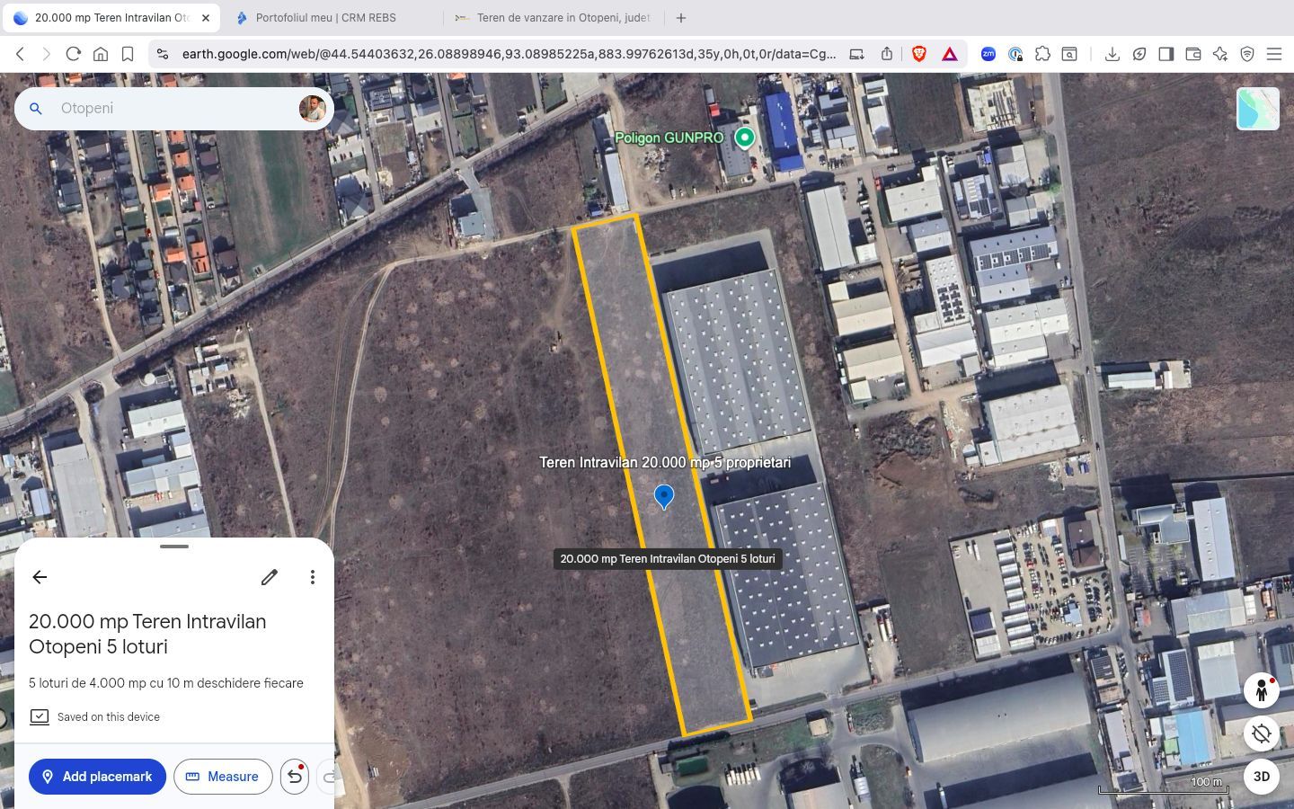Click the Brave Rewards triangle icon

(949, 54)
